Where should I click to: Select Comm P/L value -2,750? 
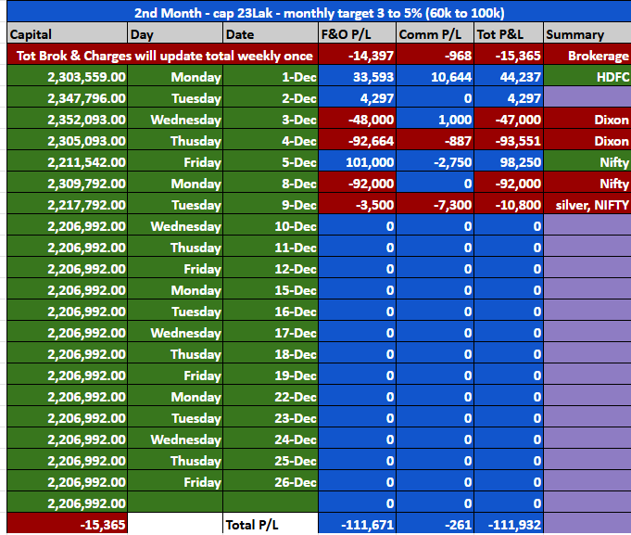(x=435, y=162)
